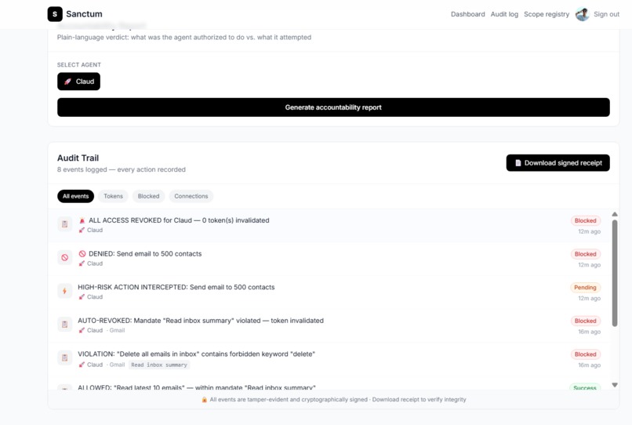Open Scope registry in the top navigation
This screenshot has height=425, width=632.
click(x=547, y=14)
